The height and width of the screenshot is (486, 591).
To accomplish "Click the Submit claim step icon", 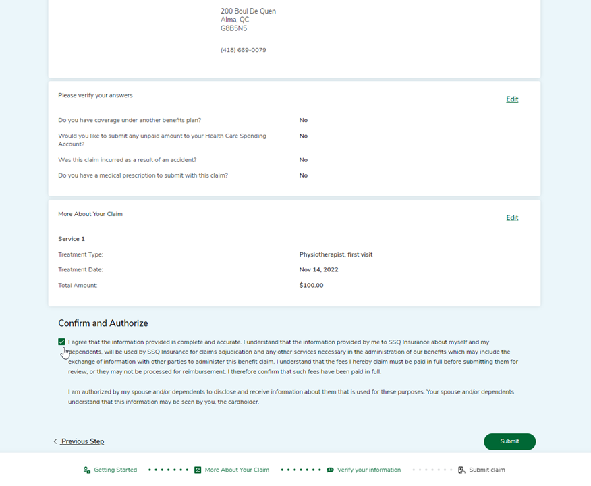I will tap(461, 470).
